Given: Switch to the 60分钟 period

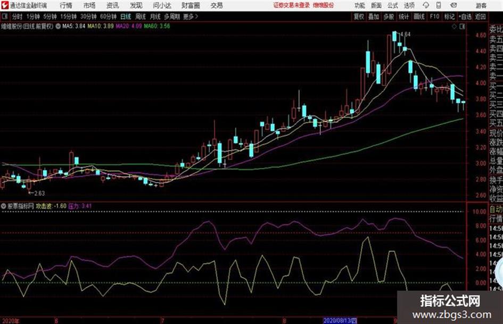Looking at the screenshot, I should (108, 16).
